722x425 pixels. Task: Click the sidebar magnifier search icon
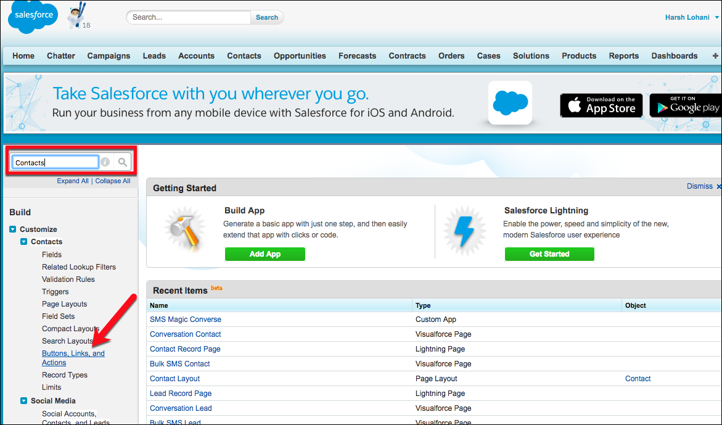(x=123, y=162)
